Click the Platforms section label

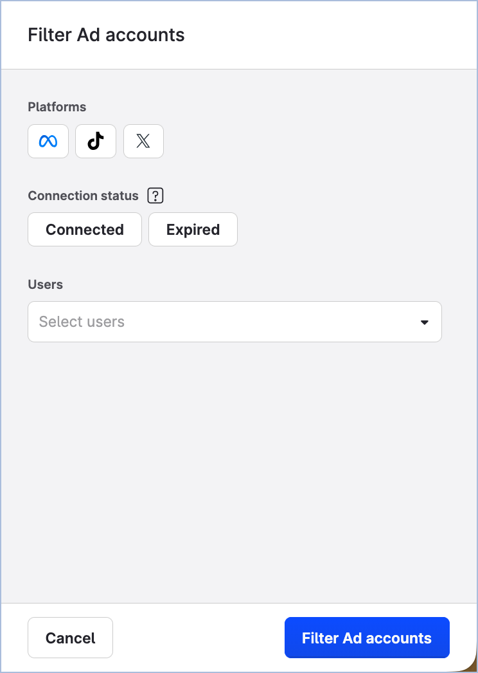(x=57, y=107)
